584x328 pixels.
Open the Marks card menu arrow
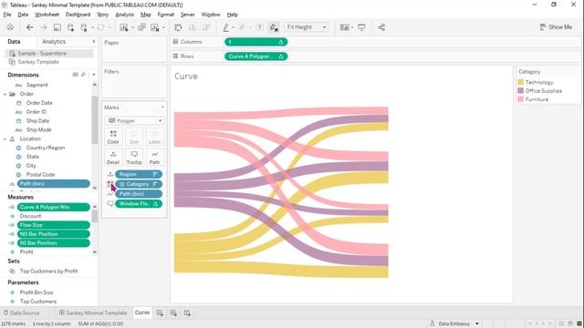click(x=162, y=108)
